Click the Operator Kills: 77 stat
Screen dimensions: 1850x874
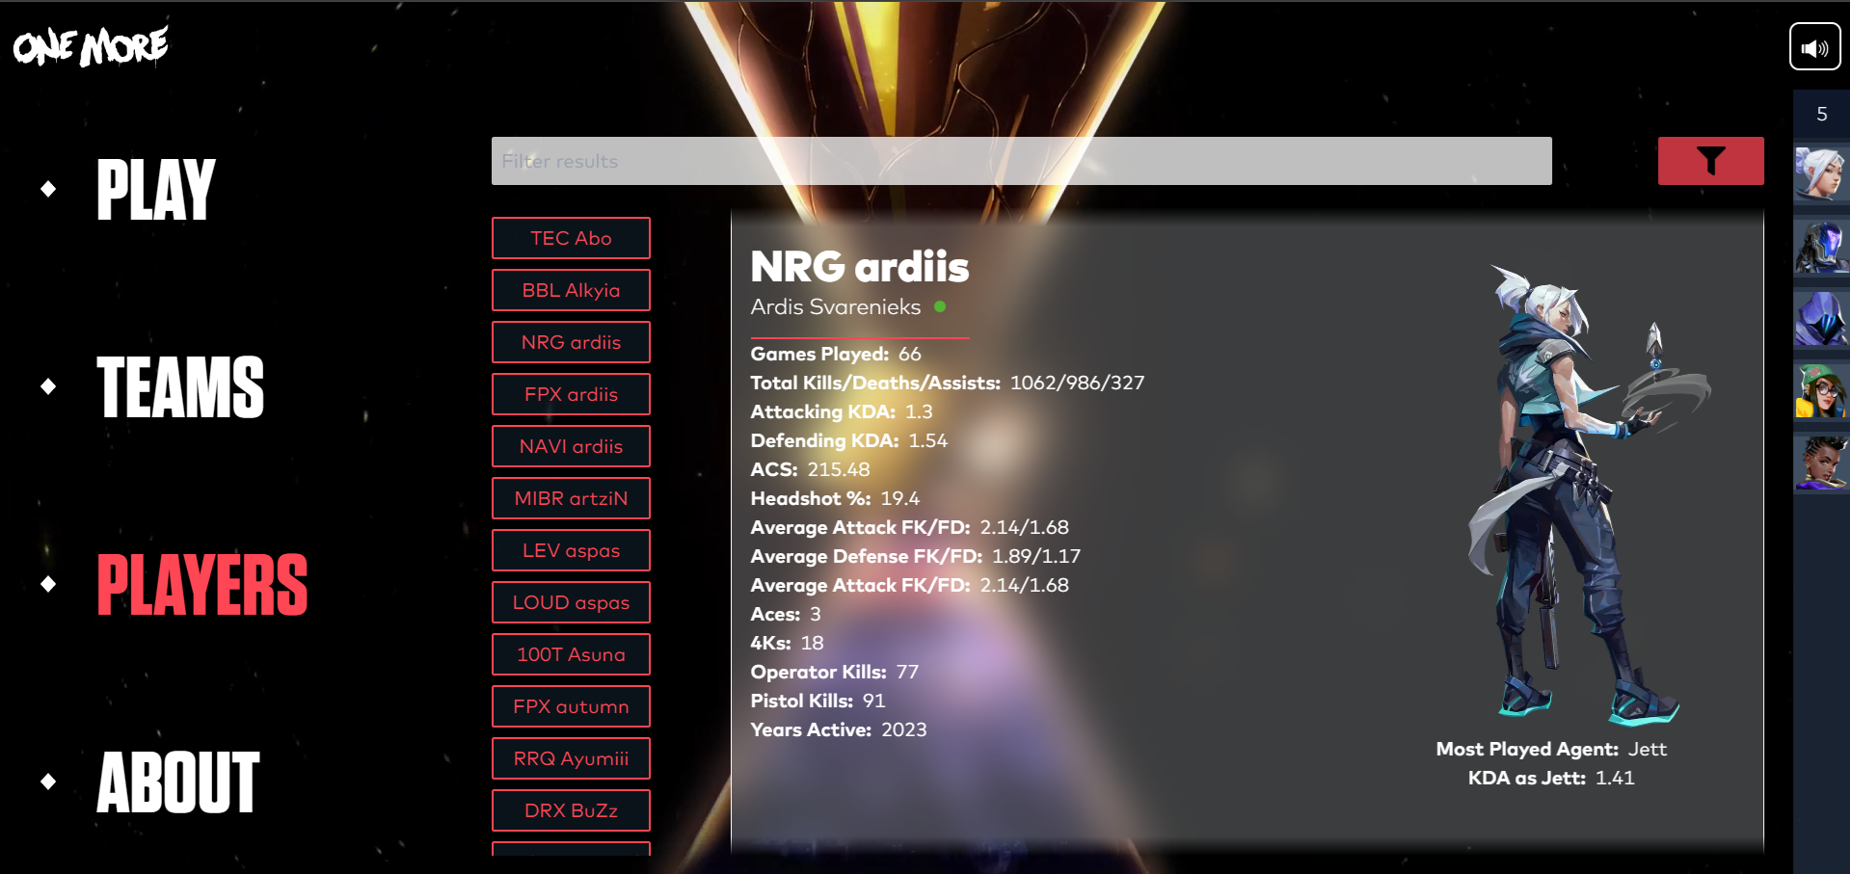pyautogui.click(x=835, y=672)
